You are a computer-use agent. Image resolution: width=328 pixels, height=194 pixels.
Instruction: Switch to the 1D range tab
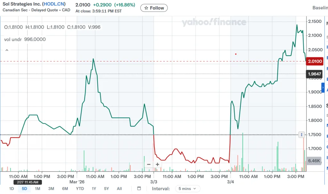tap(11, 189)
